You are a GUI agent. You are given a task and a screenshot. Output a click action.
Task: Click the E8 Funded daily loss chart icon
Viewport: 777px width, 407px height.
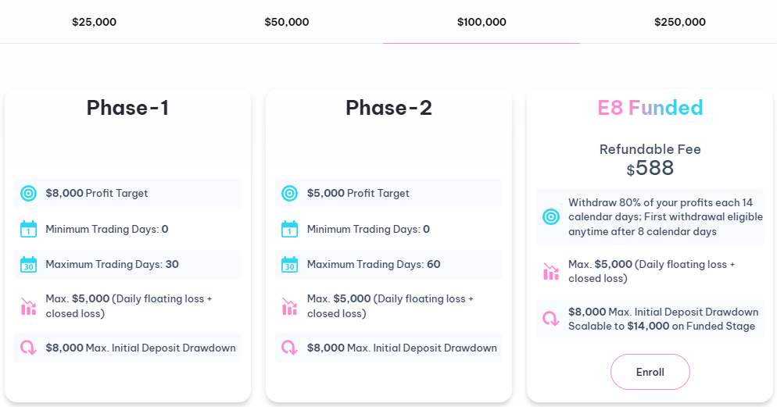[551, 271]
